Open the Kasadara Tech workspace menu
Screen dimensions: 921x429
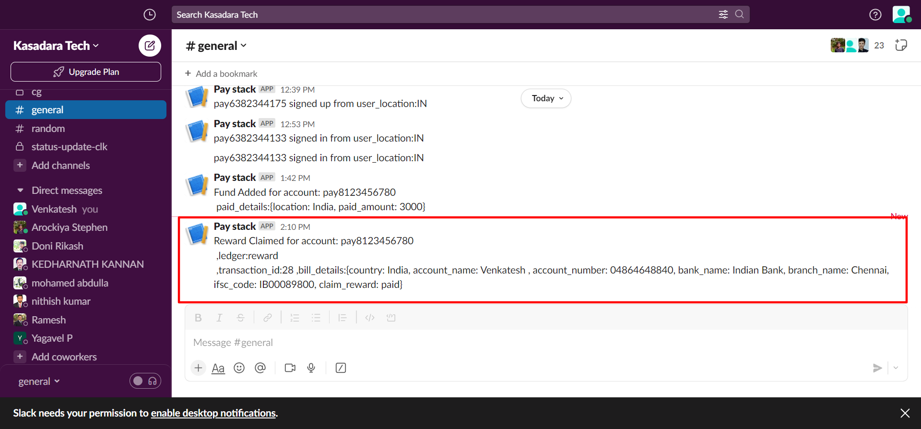56,46
